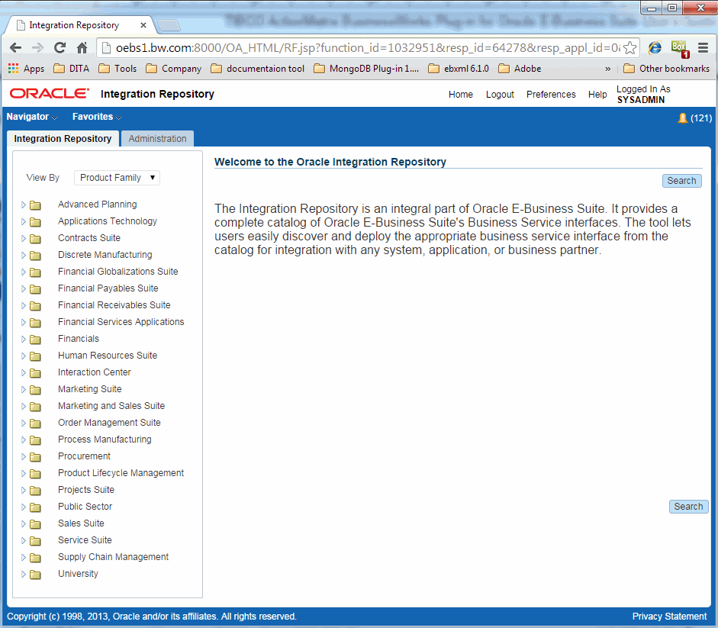The height and width of the screenshot is (628, 718).
Task: Click Home link in header
Action: coord(461,95)
